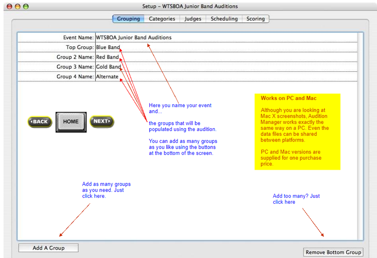
Task: Switch to the Grouping tab
Action: point(128,18)
